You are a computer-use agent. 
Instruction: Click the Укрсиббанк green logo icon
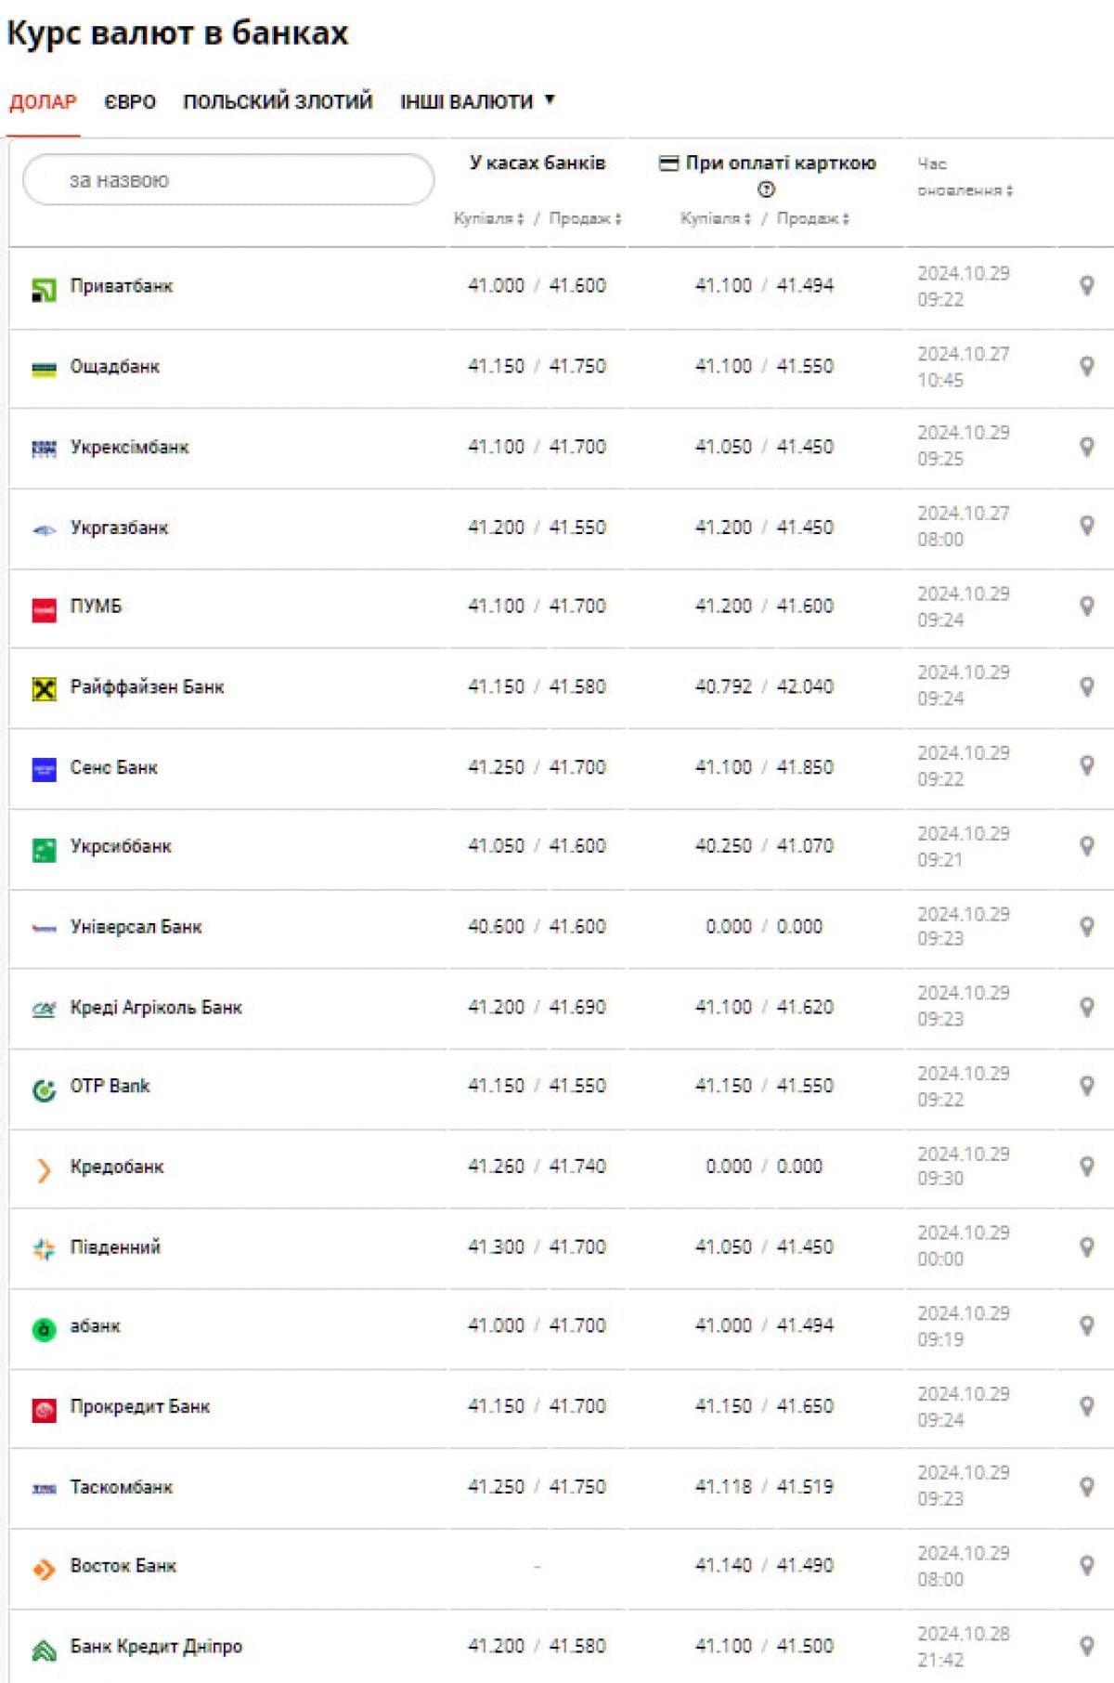(44, 850)
